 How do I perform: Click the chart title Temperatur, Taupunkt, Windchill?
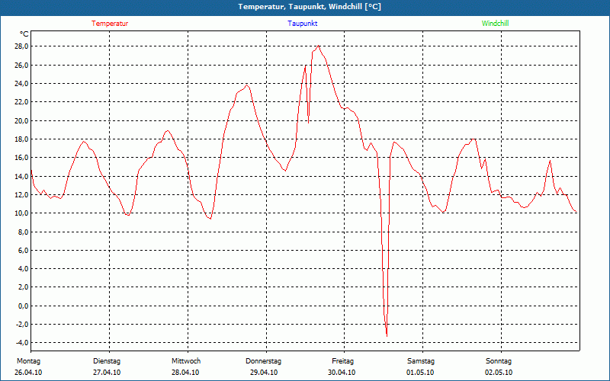point(310,7)
